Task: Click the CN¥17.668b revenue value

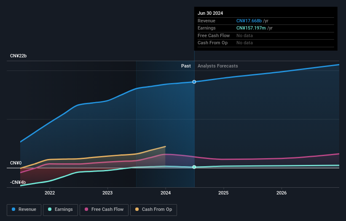Action: pyautogui.click(x=249, y=21)
